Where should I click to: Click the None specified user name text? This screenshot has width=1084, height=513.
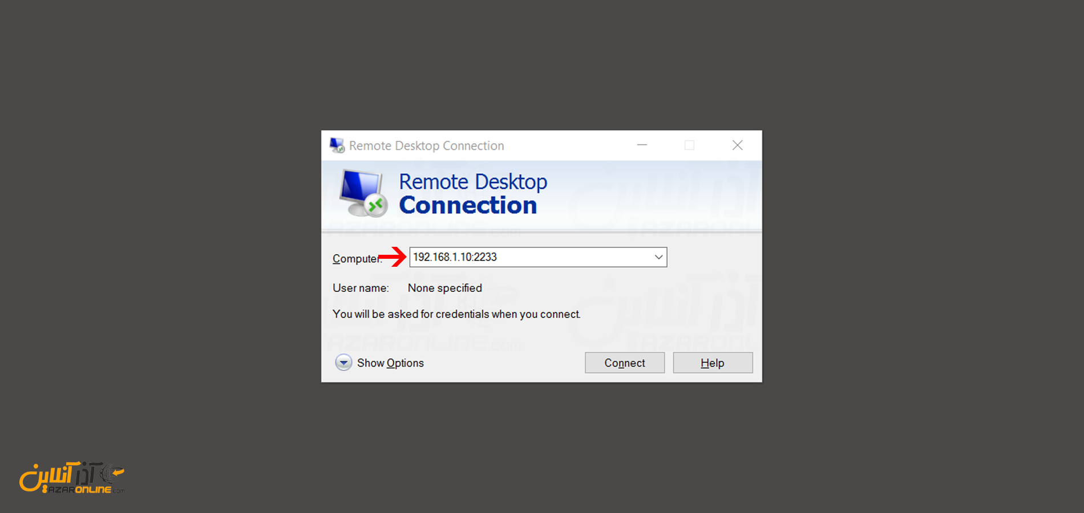(x=444, y=288)
